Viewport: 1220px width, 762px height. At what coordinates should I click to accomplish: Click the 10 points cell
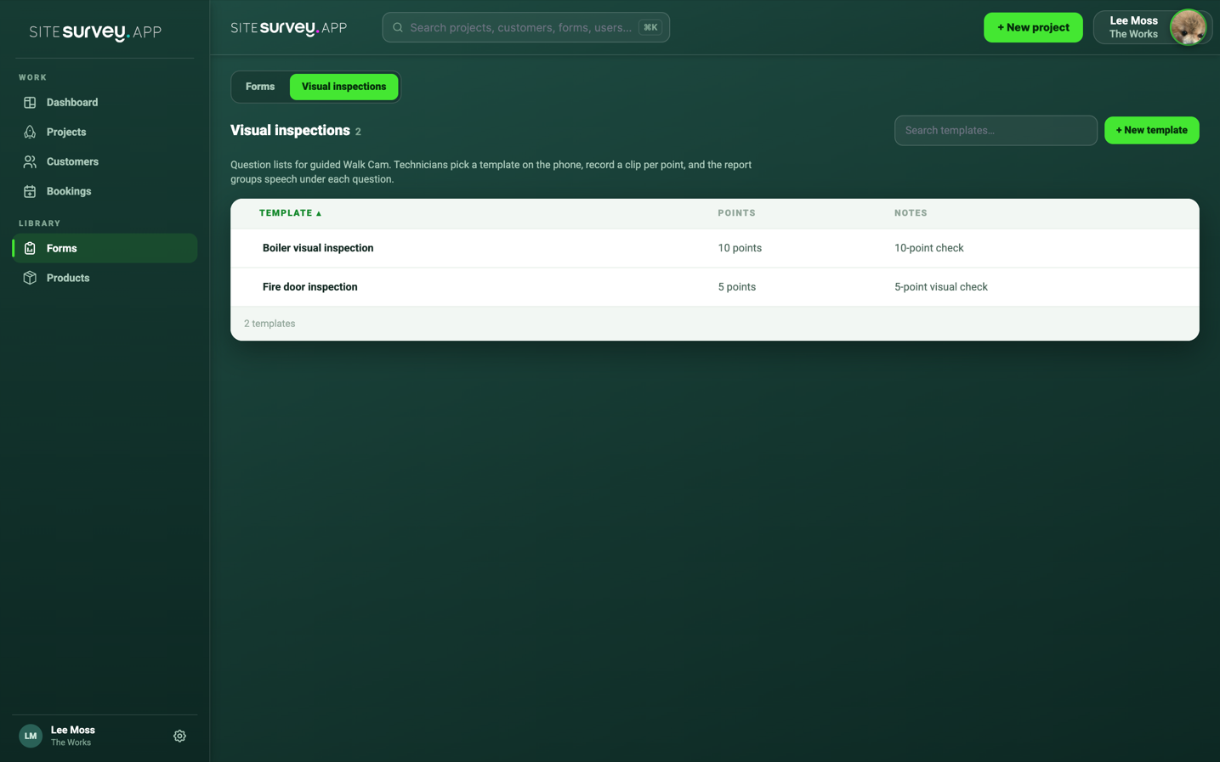(740, 248)
